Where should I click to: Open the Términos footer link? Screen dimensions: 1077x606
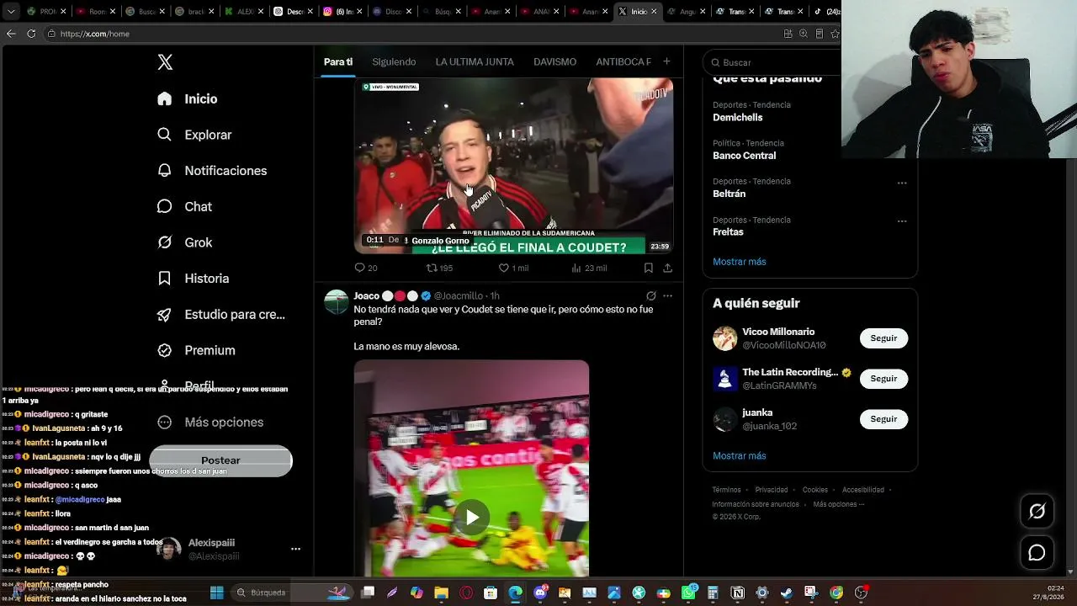pyautogui.click(x=727, y=490)
